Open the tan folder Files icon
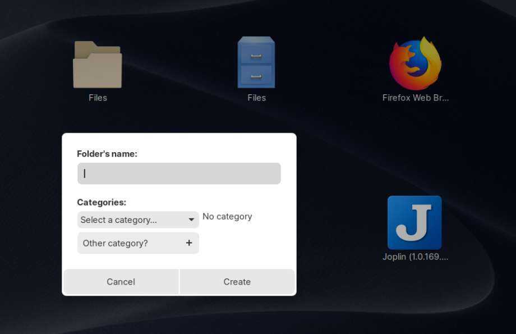 click(98, 65)
